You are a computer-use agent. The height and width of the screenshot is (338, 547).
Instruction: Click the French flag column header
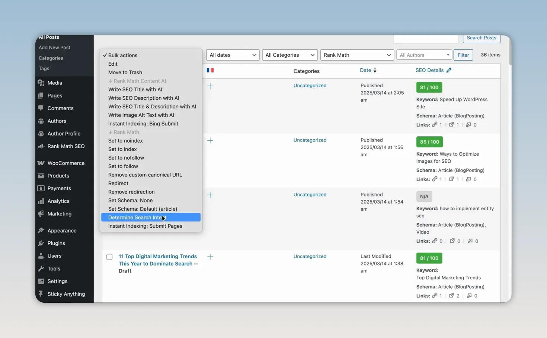pyautogui.click(x=210, y=70)
